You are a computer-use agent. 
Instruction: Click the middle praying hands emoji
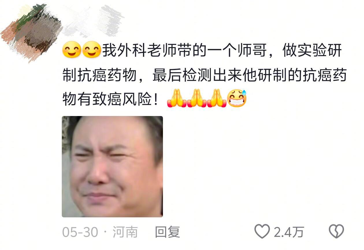click(197, 99)
